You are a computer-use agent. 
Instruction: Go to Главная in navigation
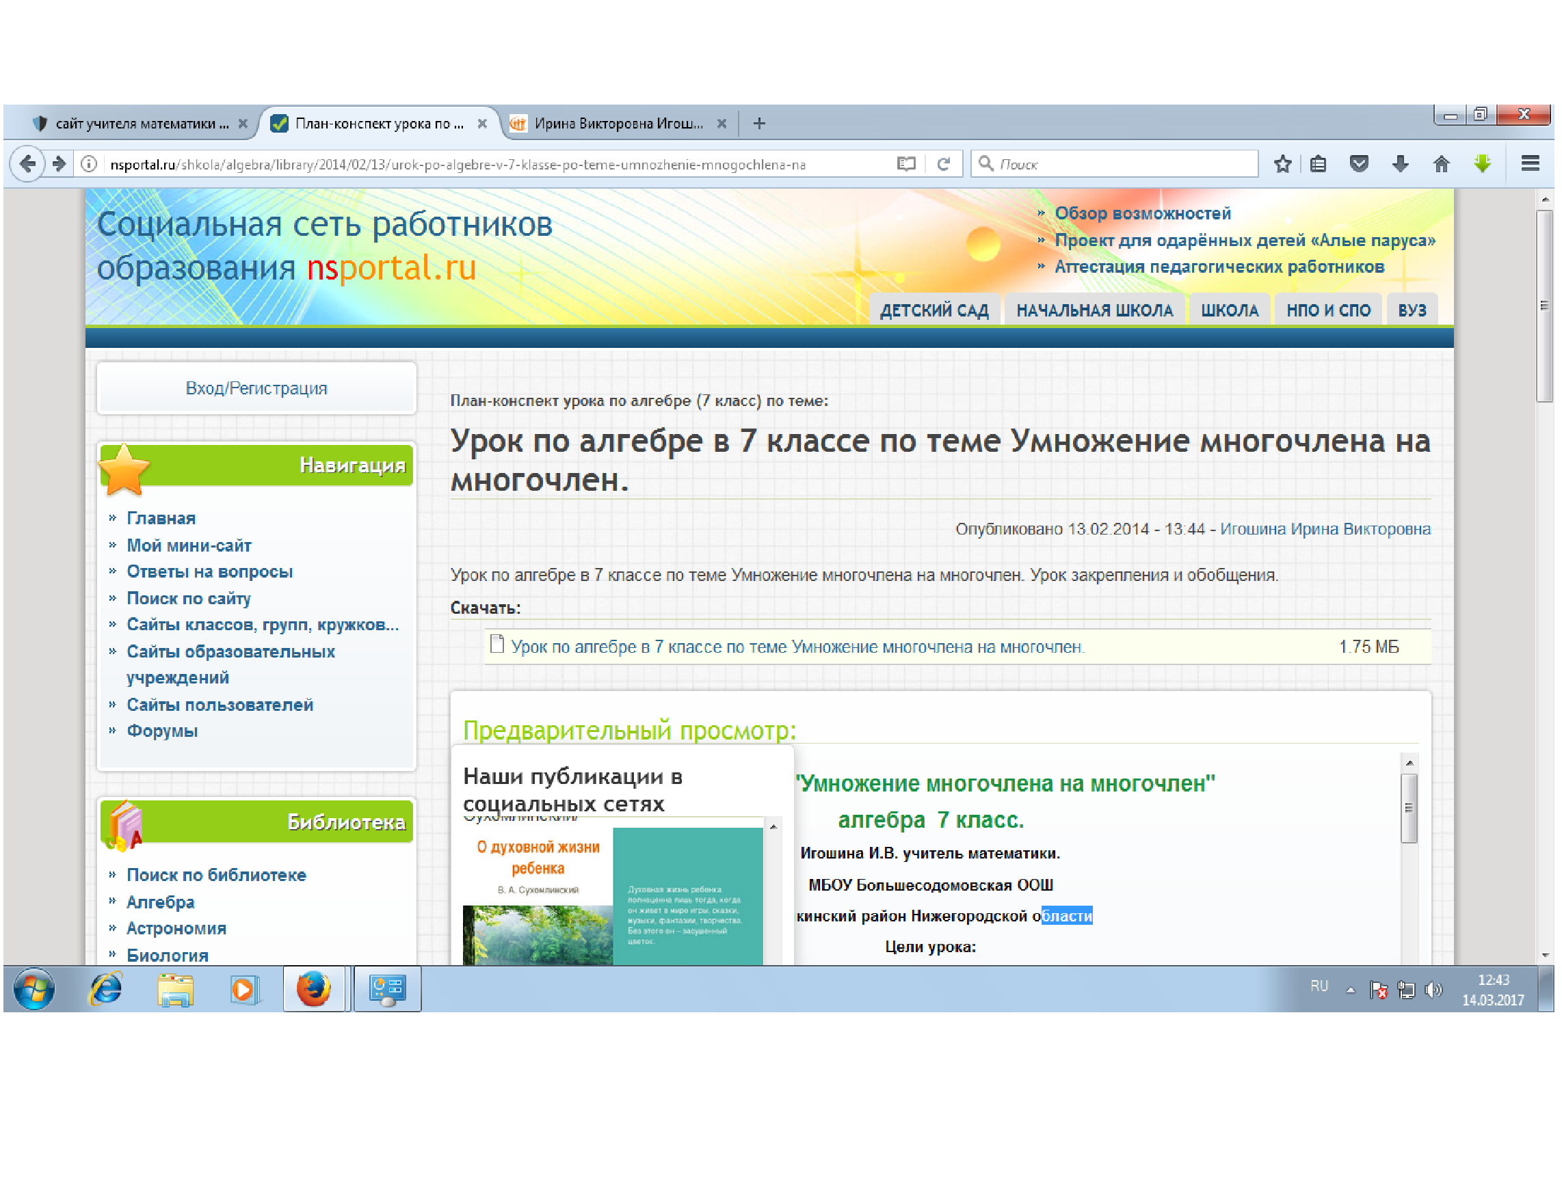tap(161, 519)
